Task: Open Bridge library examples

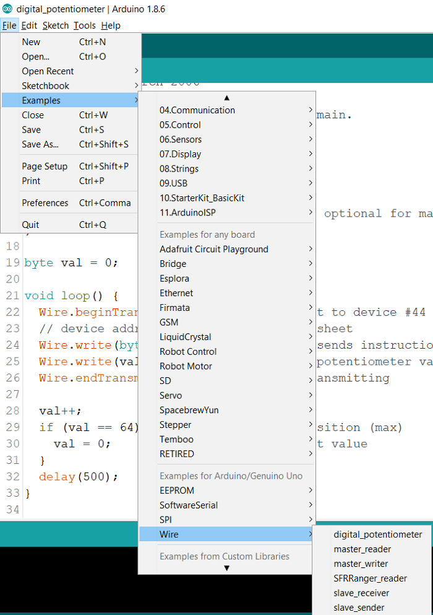Action: pyautogui.click(x=227, y=264)
